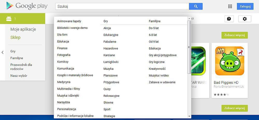
Task: Open Moje aplikacje in sidebar
Action: tap(23, 29)
